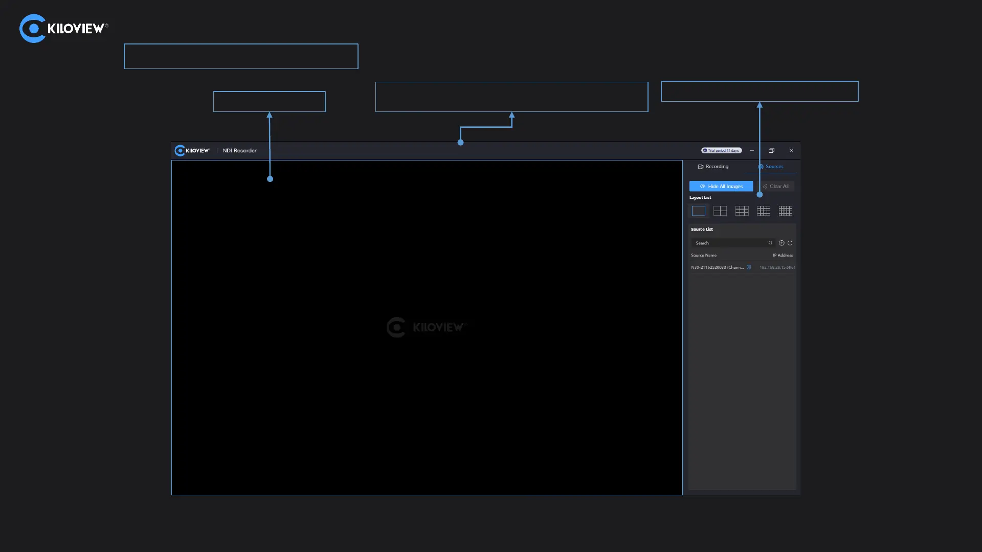The image size is (982, 552).
Task: Switch to the Recording tab
Action: (x=713, y=167)
